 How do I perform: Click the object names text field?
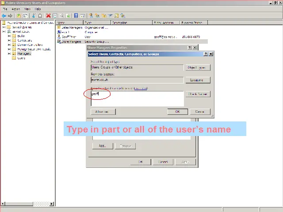coord(137,98)
